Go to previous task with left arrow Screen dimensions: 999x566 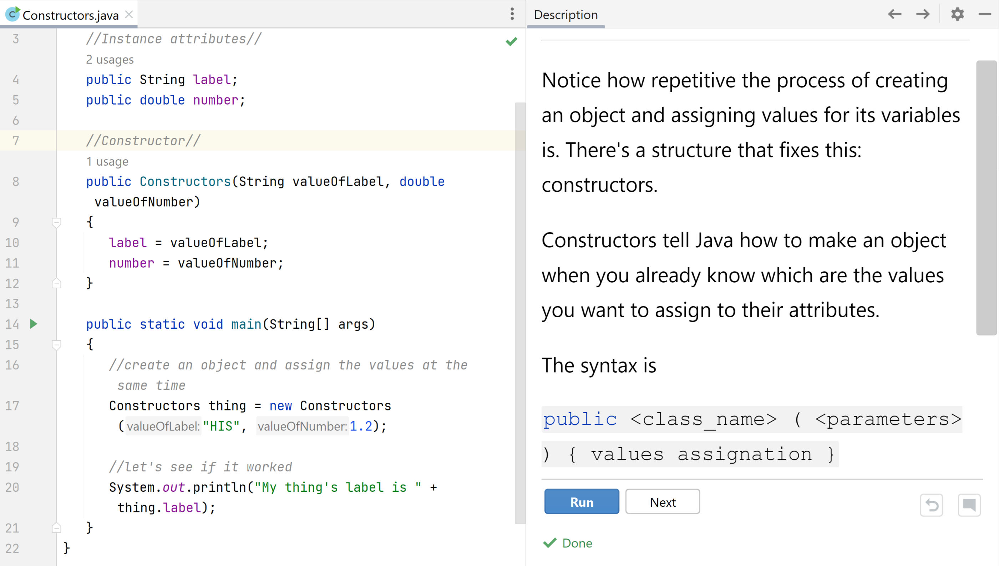tap(894, 14)
